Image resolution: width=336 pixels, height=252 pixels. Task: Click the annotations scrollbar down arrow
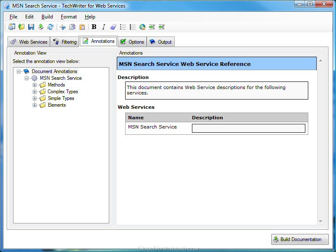(x=320, y=221)
